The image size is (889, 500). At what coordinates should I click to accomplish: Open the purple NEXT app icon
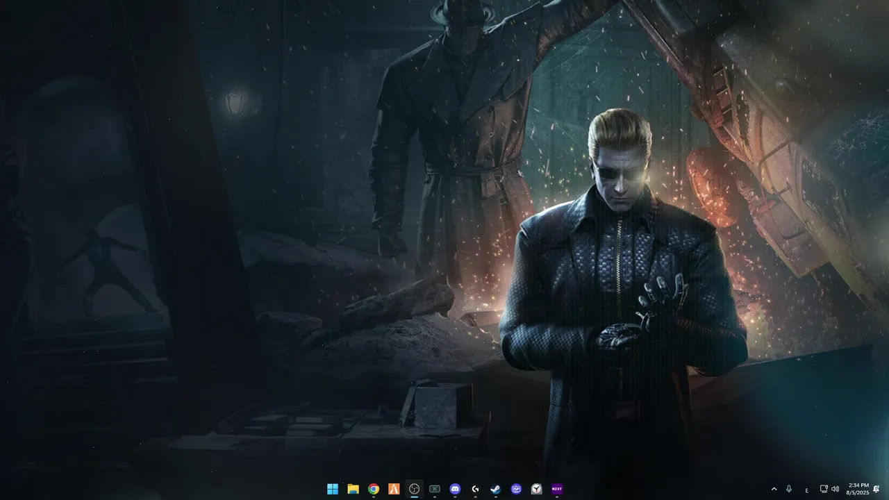coord(557,489)
